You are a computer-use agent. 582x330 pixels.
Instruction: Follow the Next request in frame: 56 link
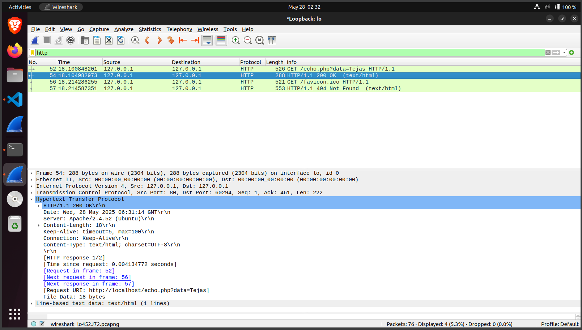[x=87, y=278]
